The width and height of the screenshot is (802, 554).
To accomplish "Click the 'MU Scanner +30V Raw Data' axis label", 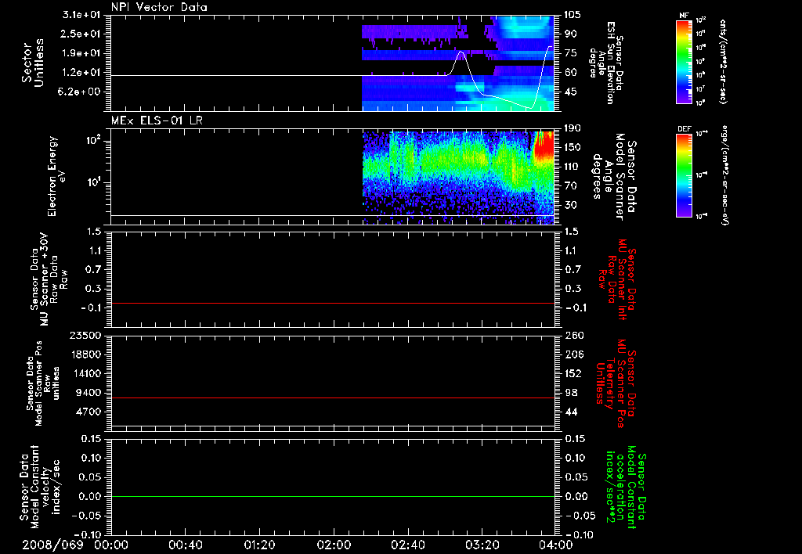I will (48, 279).
